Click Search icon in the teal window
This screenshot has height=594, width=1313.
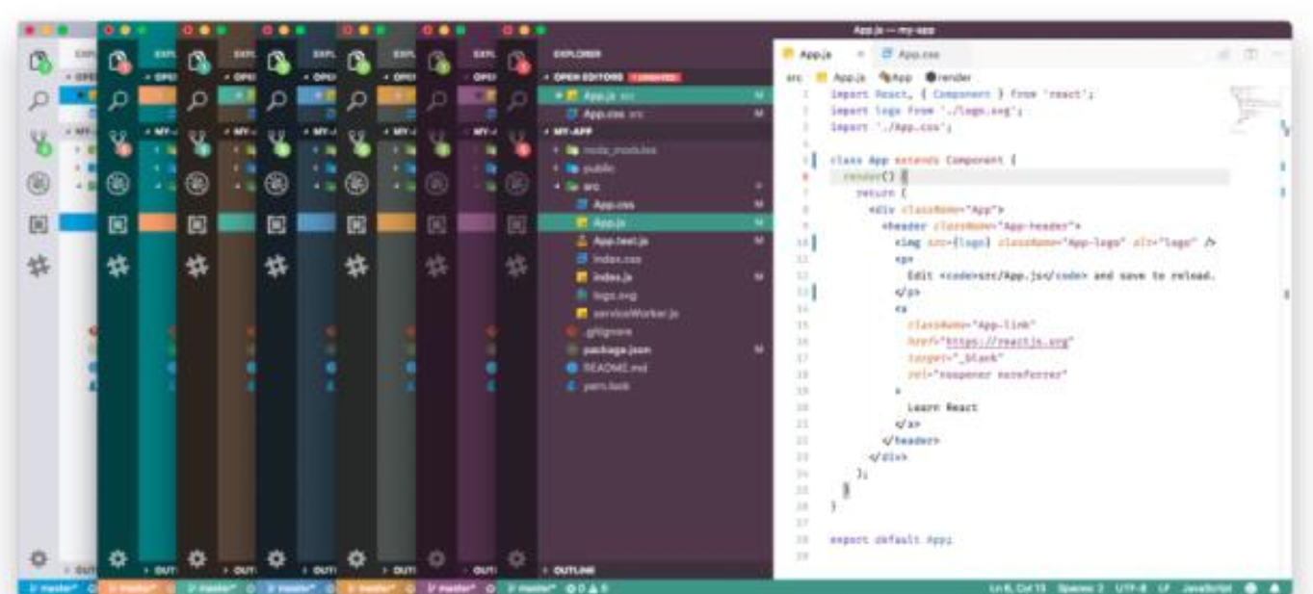(x=118, y=99)
